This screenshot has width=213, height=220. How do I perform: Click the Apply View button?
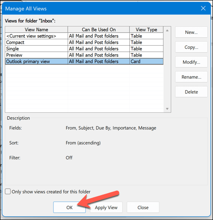106,207
